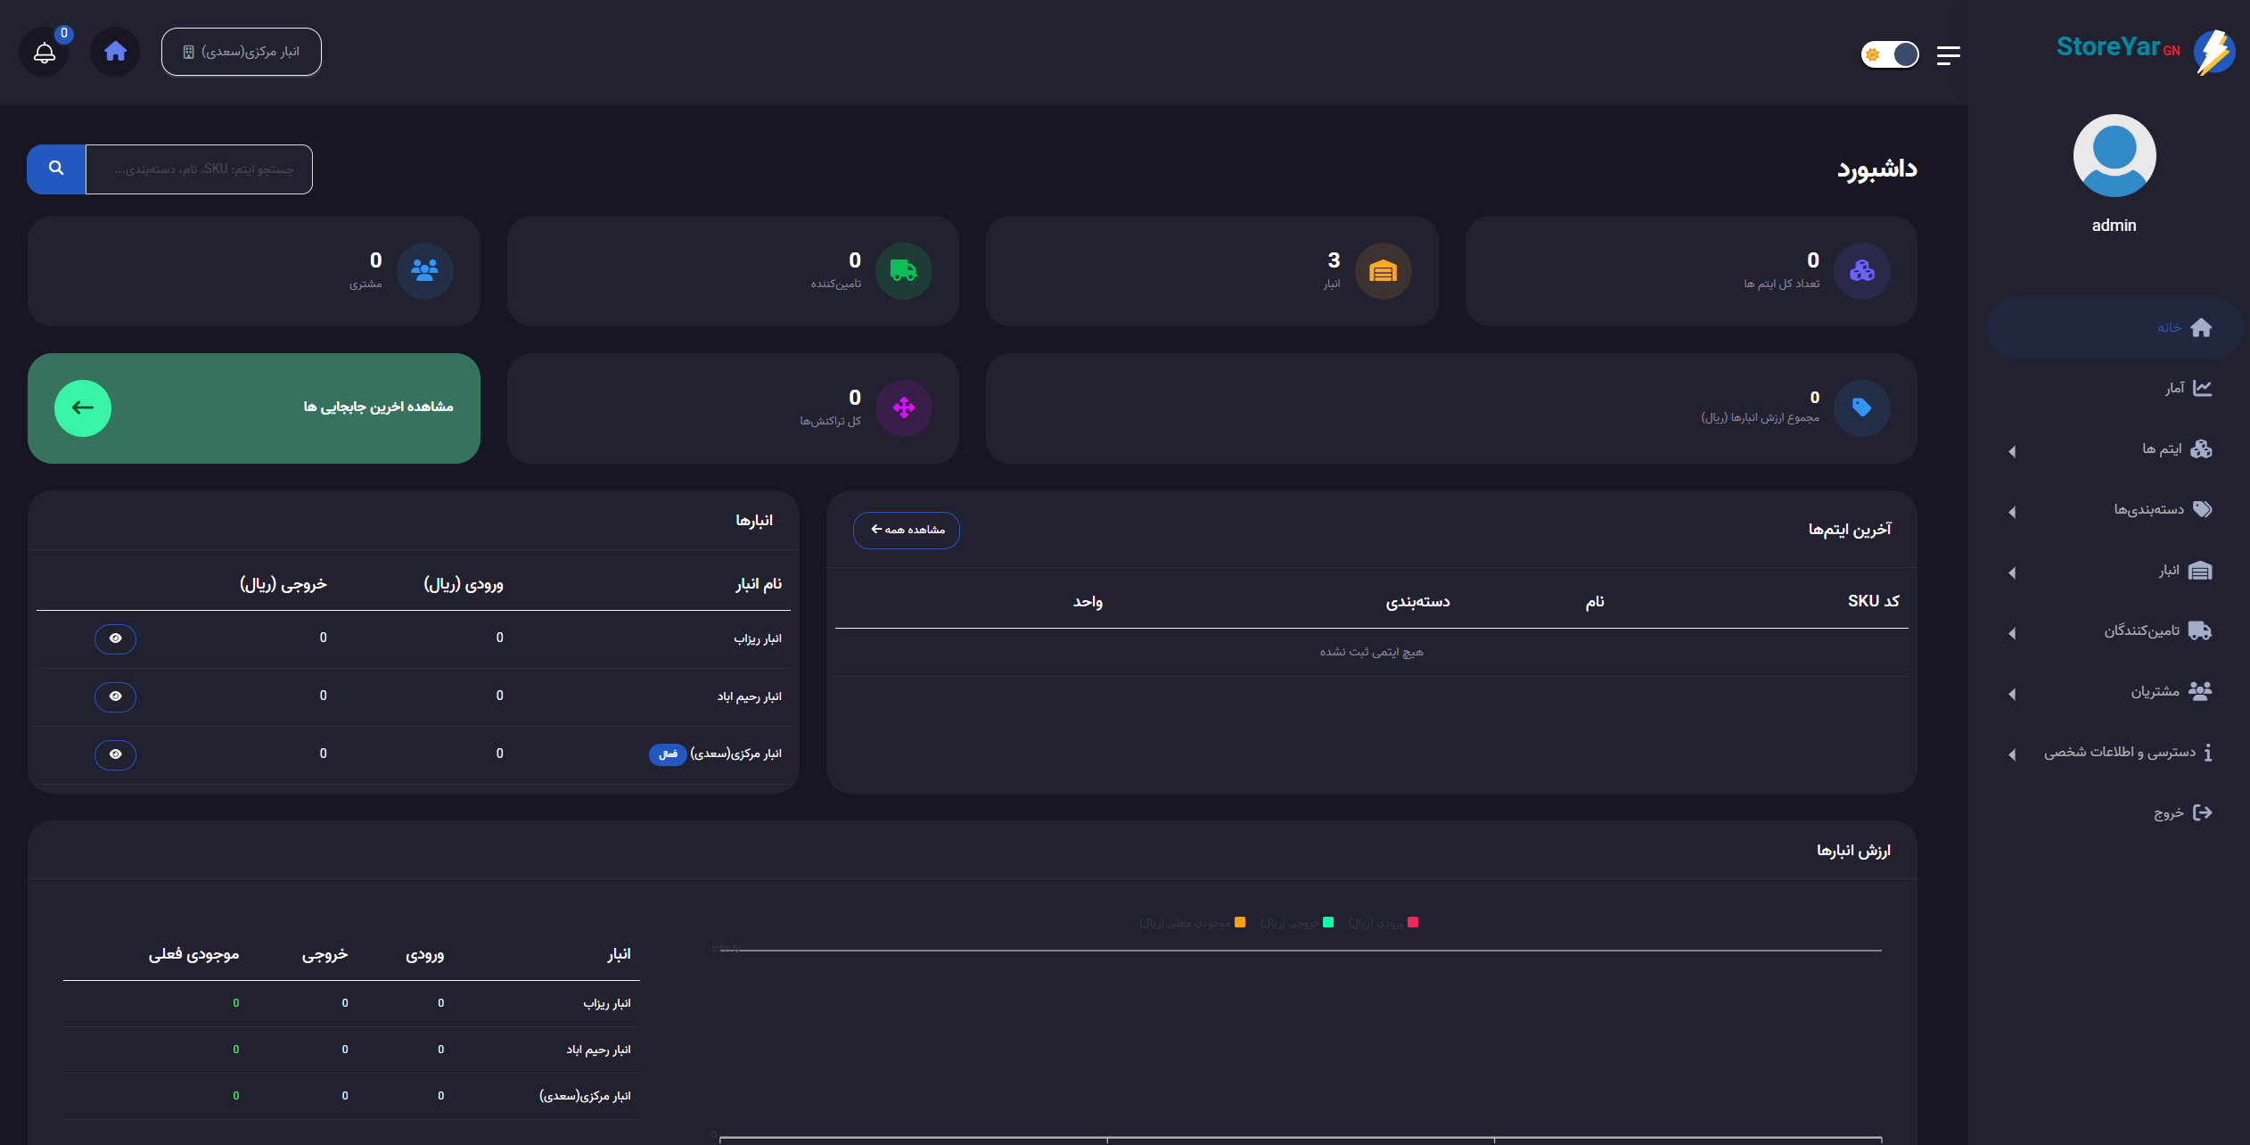This screenshot has width=2250, height=1145.
Task: Open دسته‌بندی‌ها sidebar menu
Action: pos(2115,509)
